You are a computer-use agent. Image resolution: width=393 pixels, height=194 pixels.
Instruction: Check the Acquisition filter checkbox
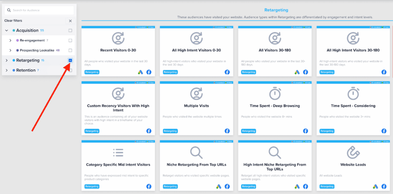point(70,31)
